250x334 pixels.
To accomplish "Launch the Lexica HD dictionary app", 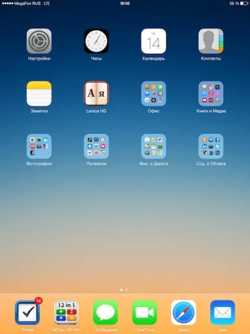I will 97,93.
